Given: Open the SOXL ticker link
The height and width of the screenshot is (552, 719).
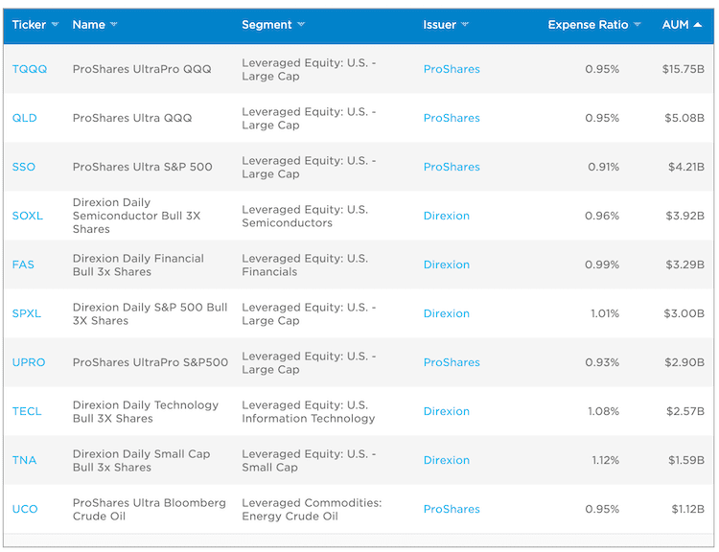Looking at the screenshot, I should click(28, 216).
